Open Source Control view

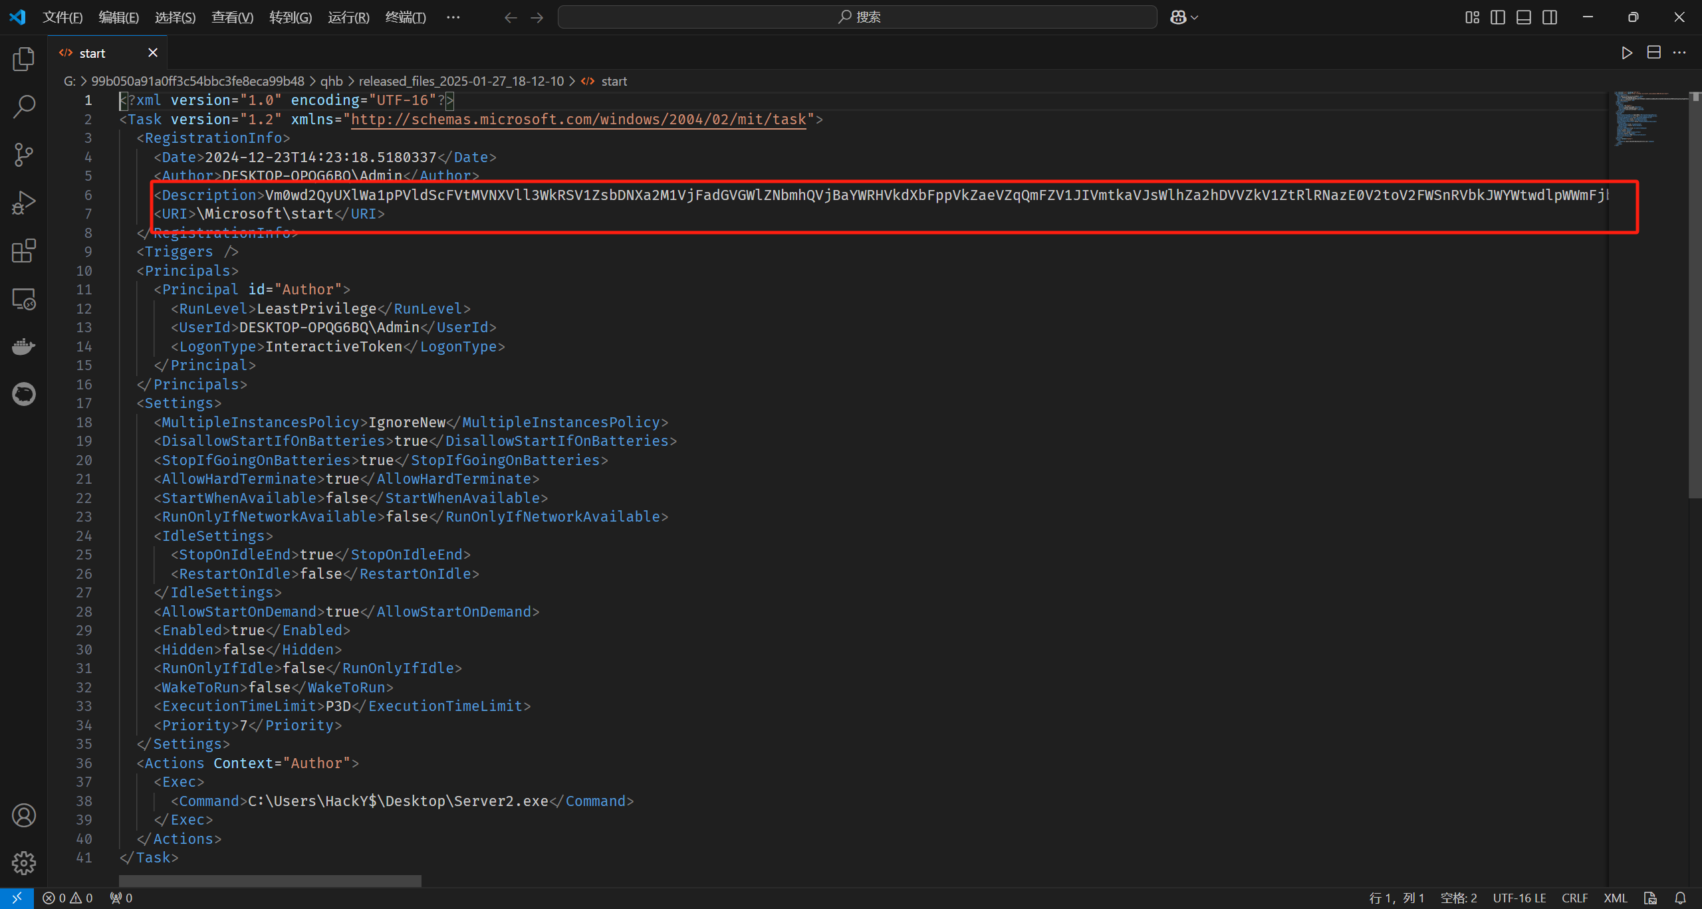click(24, 154)
